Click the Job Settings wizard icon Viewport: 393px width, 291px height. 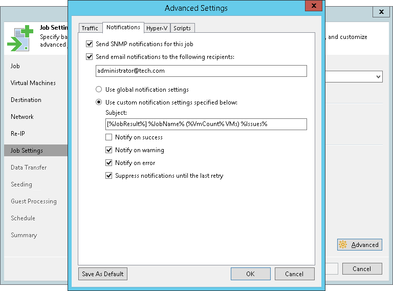(x=20, y=38)
